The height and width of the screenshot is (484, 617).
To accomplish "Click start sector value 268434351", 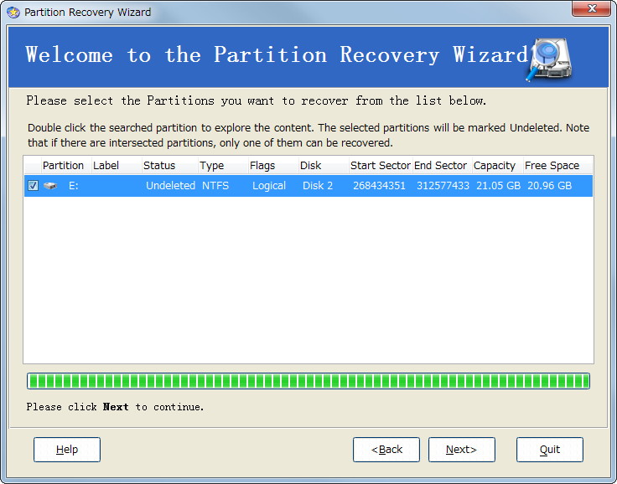I will point(379,186).
